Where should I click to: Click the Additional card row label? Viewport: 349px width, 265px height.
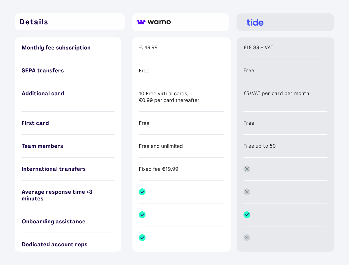coord(43,93)
